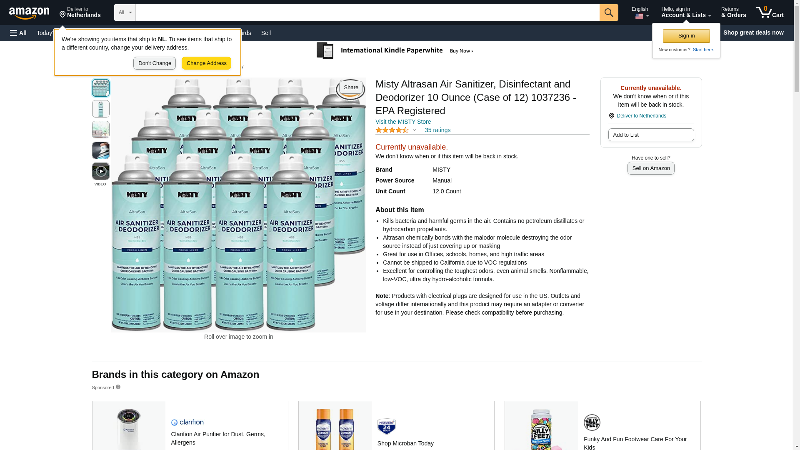800x450 pixels.
Task: Open the shopping cart
Action: point(770,12)
